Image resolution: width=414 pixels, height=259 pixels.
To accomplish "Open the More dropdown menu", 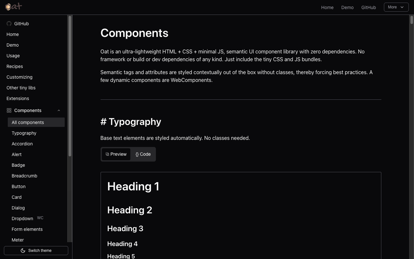I will (x=396, y=7).
